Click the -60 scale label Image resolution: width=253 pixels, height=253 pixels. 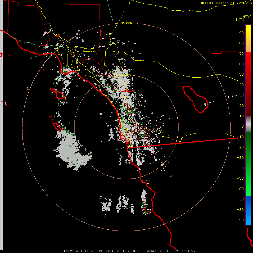[x=240, y=189]
